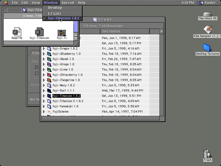Expand the fuji-iGrape 1.0 folder
The width and height of the screenshot is (221, 166).
44,64
